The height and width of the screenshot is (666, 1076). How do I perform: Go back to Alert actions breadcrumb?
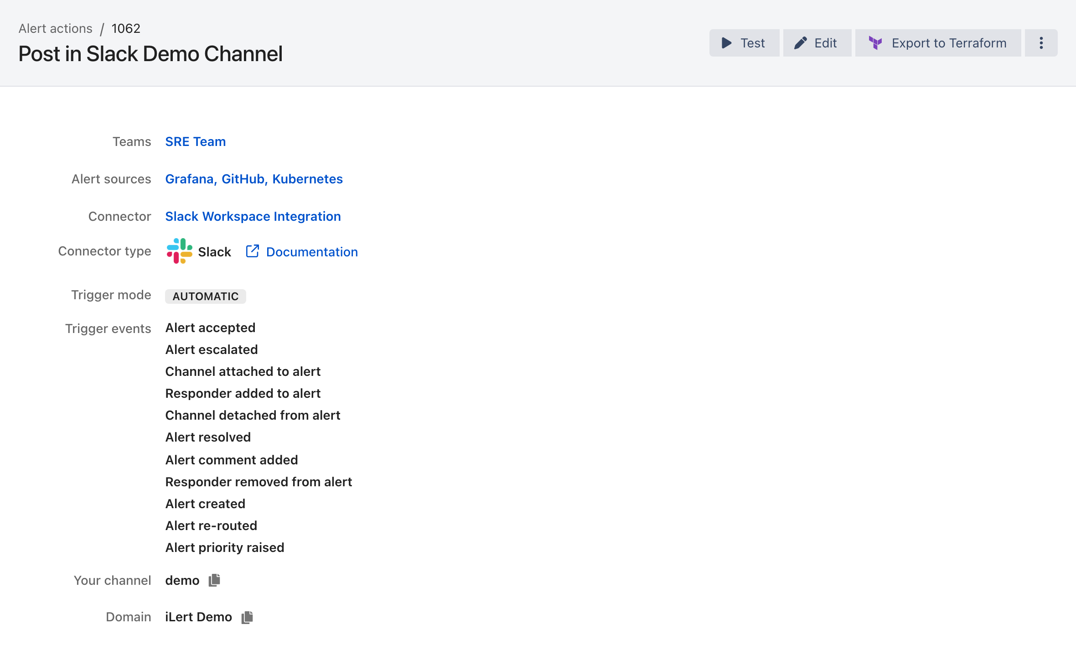(56, 28)
